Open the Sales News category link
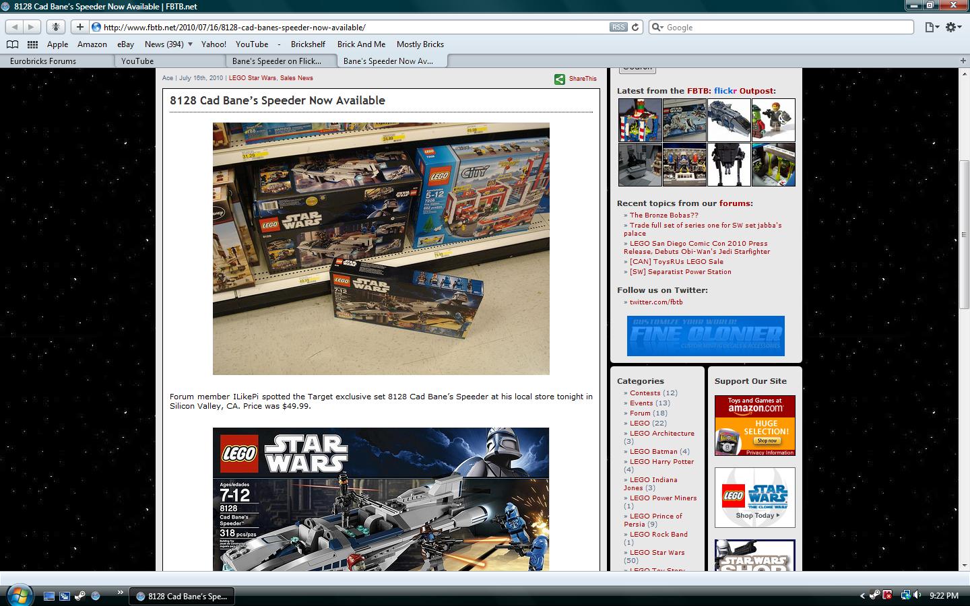Image resolution: width=970 pixels, height=606 pixels. point(296,78)
